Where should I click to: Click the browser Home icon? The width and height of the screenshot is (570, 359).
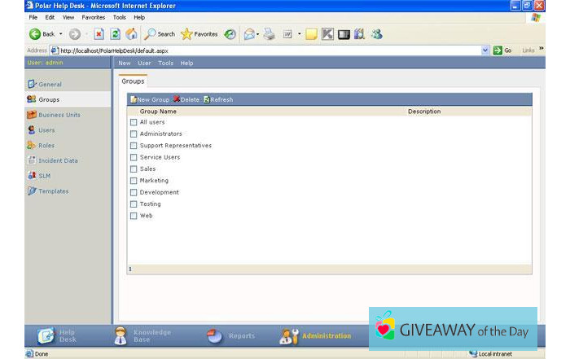pos(131,34)
